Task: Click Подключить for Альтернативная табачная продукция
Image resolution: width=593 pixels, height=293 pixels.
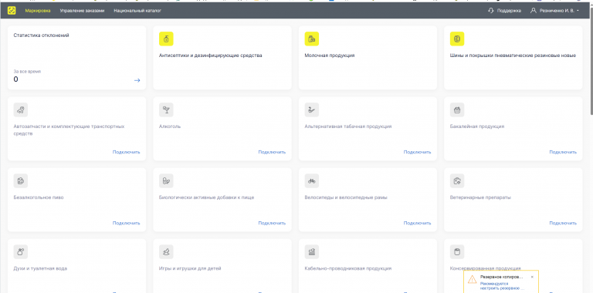Action: 417,152
